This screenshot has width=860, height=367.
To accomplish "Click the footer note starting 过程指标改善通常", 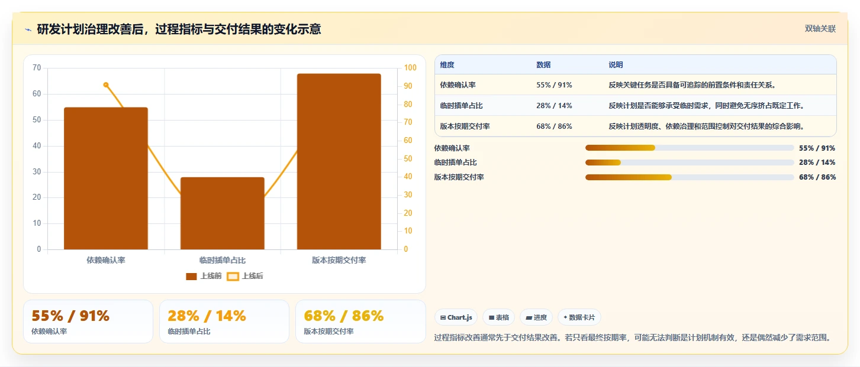I will [x=634, y=337].
